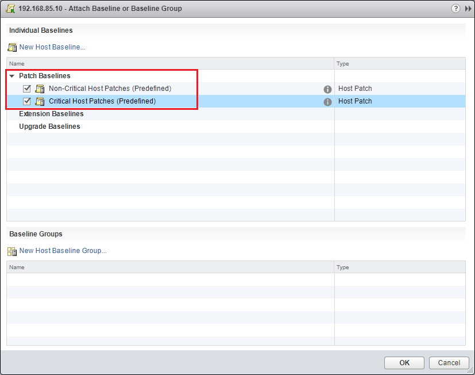Screen dimensions: 475x375
Task: Click baseline icon beside Non-Critical Host Patches
Action: point(40,89)
